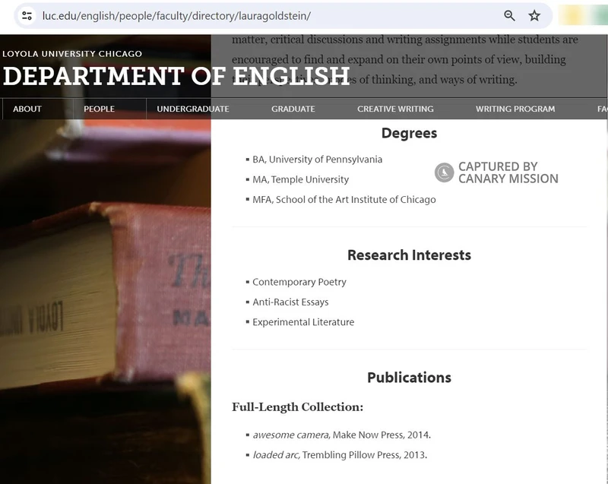Select the page URL in the address bar

pos(176,16)
